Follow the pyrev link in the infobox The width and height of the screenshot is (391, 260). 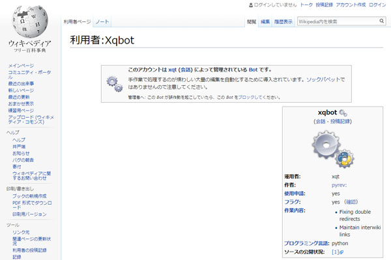coord(339,185)
